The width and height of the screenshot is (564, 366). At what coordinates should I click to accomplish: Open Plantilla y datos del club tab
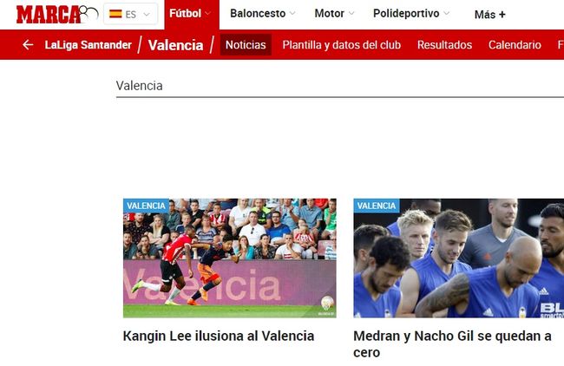341,45
